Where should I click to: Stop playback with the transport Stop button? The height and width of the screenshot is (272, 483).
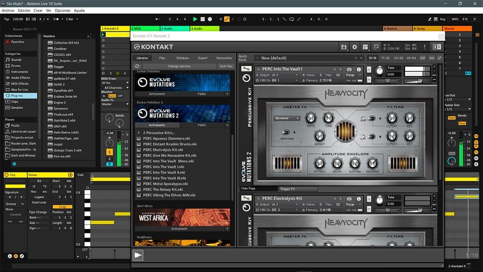203,19
